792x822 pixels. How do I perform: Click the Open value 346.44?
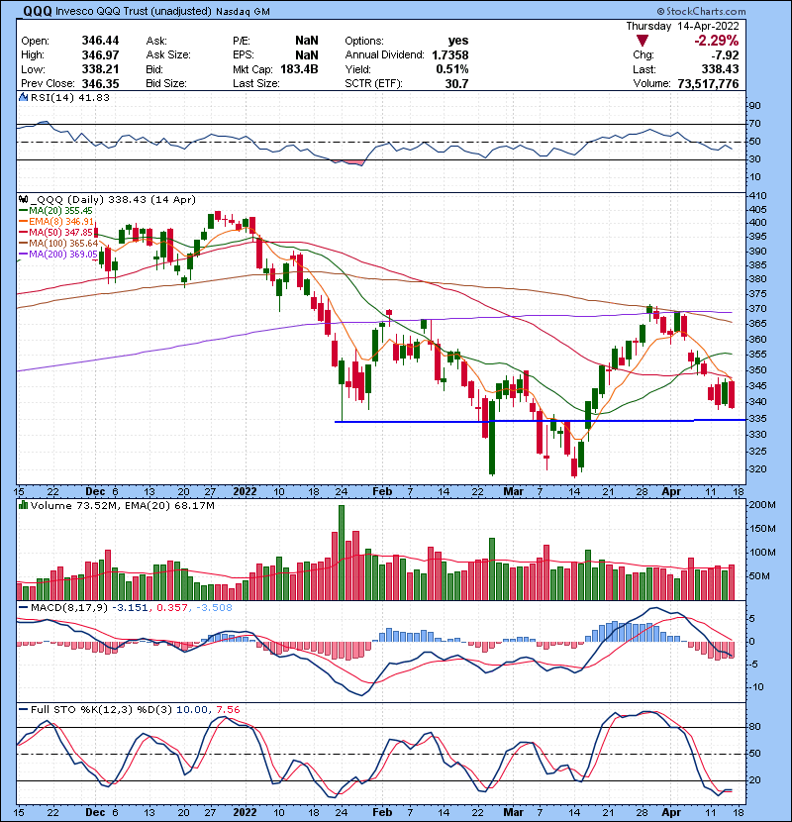click(x=100, y=41)
